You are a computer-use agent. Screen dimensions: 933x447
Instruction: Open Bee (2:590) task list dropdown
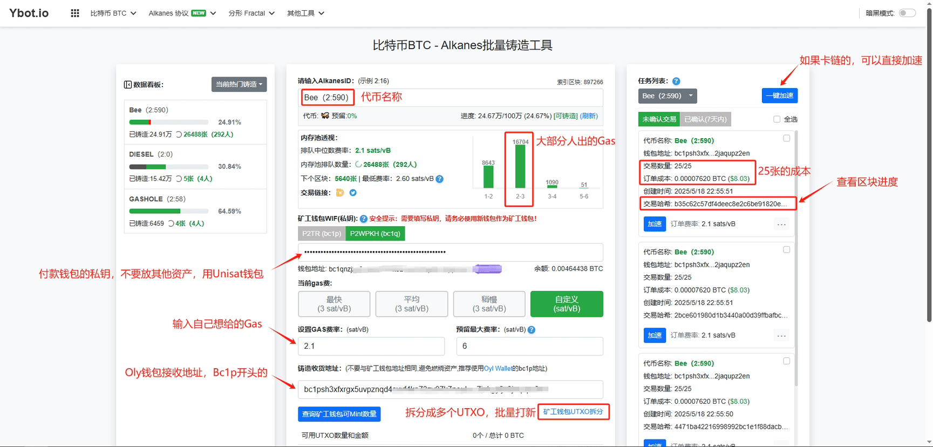click(668, 96)
